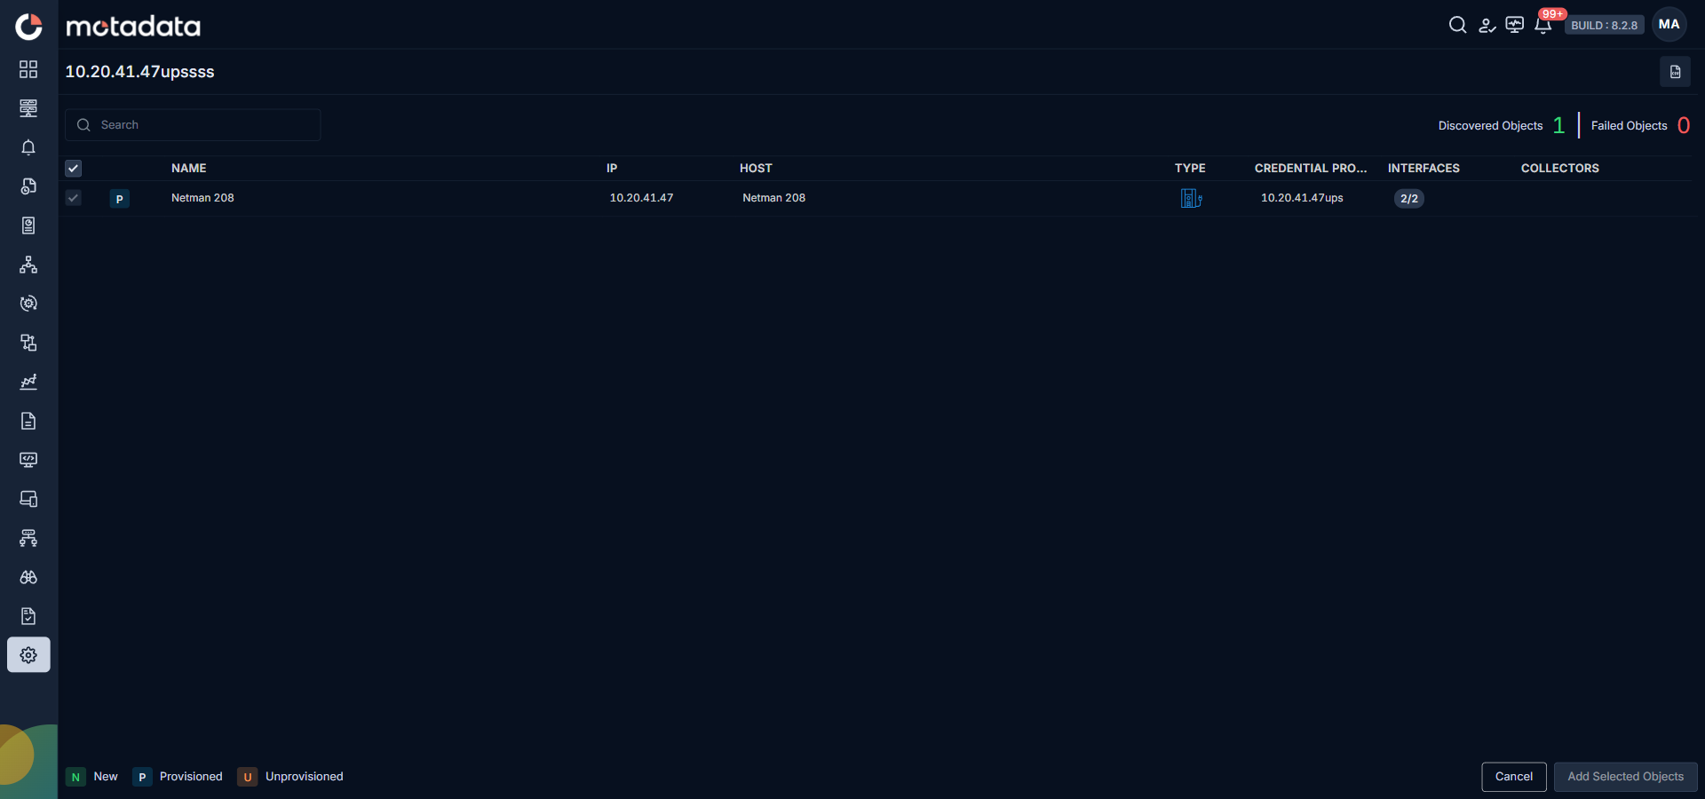Open the dashboards grid icon in sidebar
This screenshot has width=1705, height=799.
28,69
